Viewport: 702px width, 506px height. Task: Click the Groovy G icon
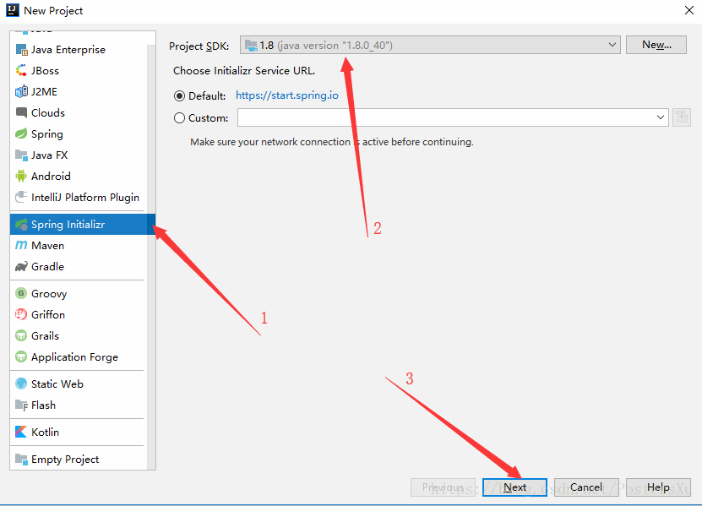pos(21,293)
